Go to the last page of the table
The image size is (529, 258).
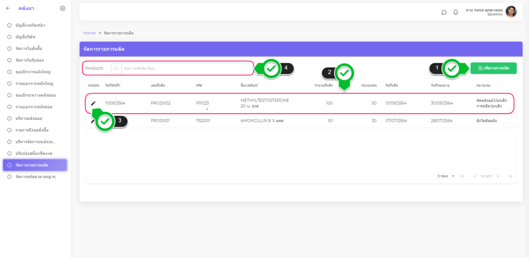pos(510,176)
